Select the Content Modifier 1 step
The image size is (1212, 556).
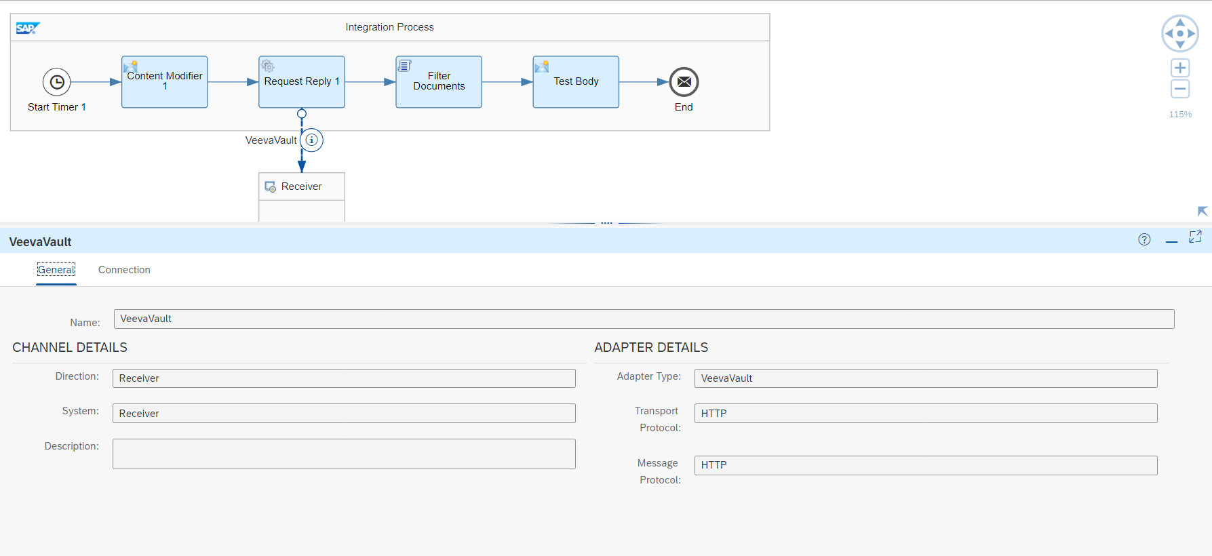click(x=165, y=82)
